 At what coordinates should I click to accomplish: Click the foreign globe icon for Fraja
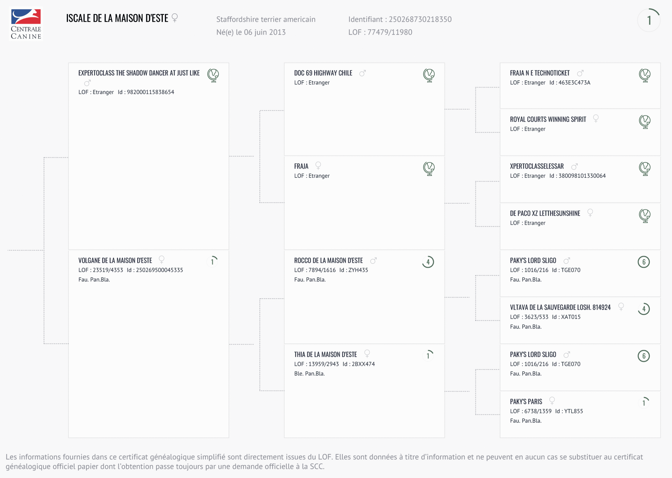429,169
